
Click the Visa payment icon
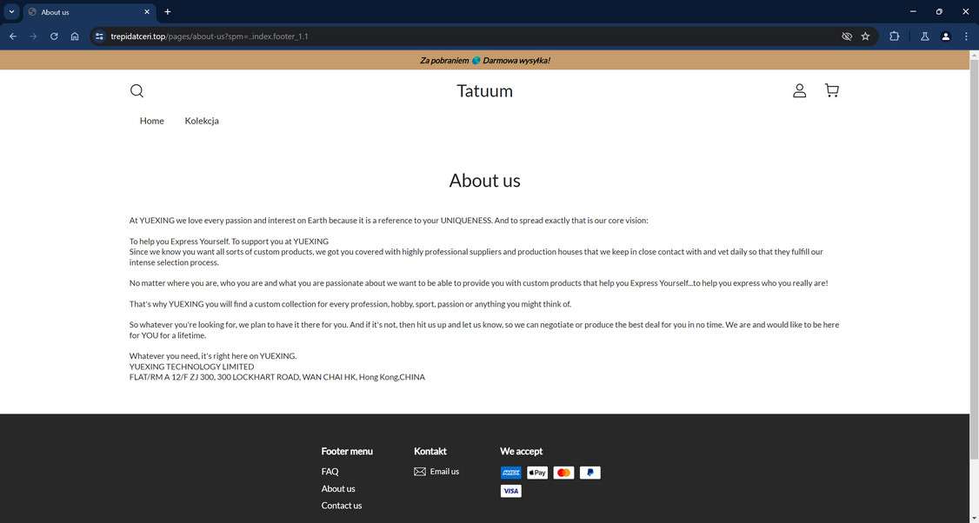510,491
